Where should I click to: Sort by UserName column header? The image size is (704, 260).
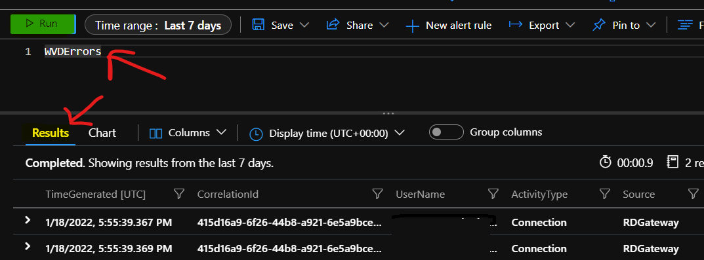[x=421, y=194]
